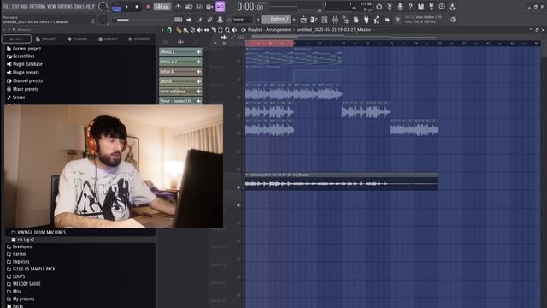547x308 pixels.
Task: Click the download content library icon
Action: [x=452, y=7]
